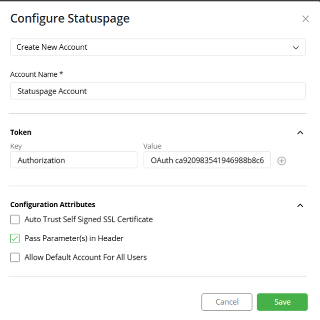Save the Statuspage configuration
The height and width of the screenshot is (320, 320).
pyautogui.click(x=282, y=302)
